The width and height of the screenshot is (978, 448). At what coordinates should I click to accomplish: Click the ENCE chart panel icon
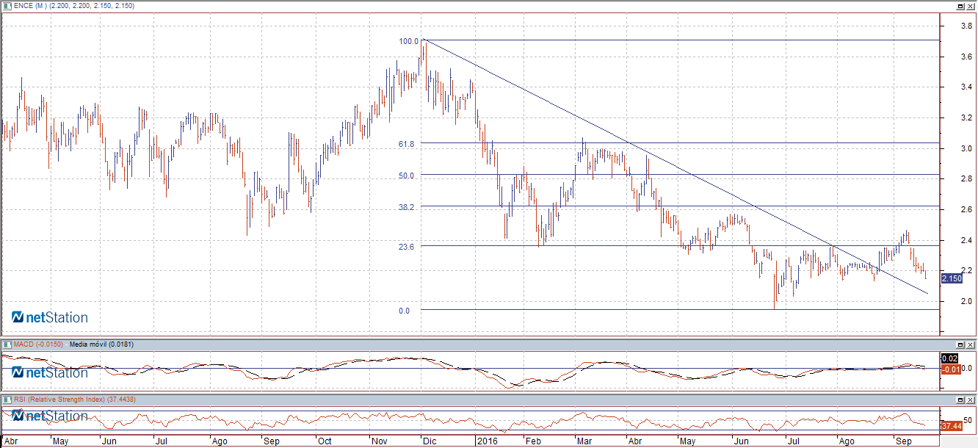coord(7,5)
